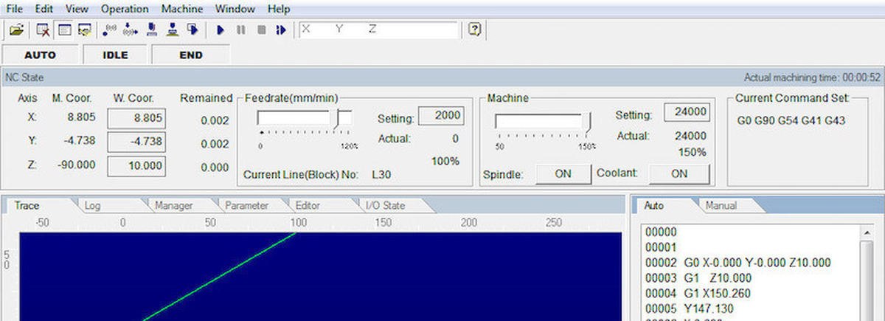Image resolution: width=885 pixels, height=321 pixels.
Task: Pause machining with the pause icon
Action: tap(240, 30)
